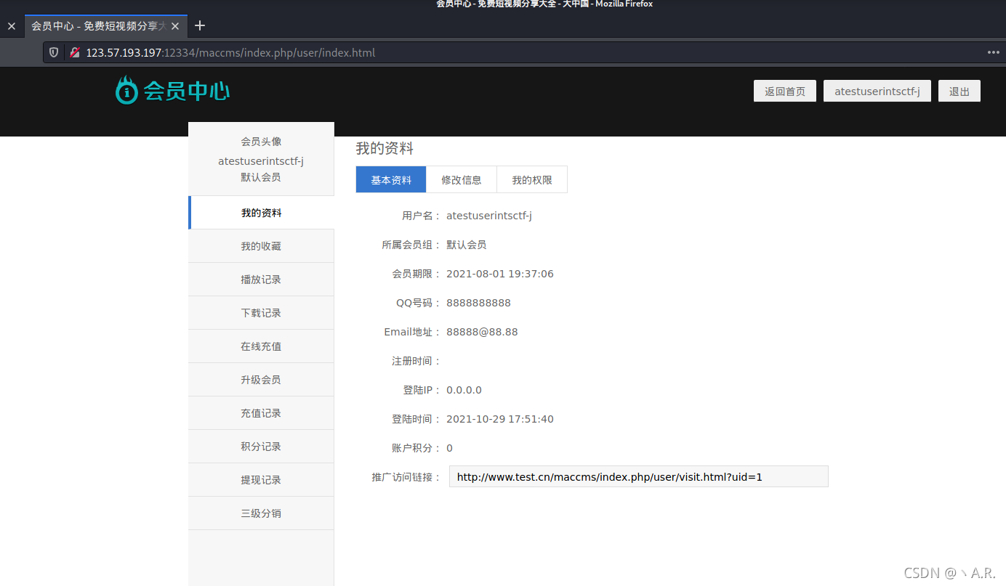
Task: Click the shield tracking protection icon
Action: coord(54,52)
